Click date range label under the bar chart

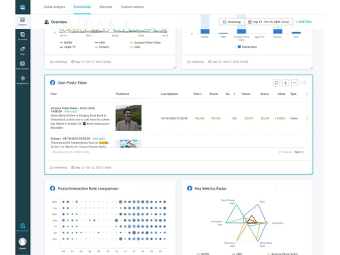[228, 62]
